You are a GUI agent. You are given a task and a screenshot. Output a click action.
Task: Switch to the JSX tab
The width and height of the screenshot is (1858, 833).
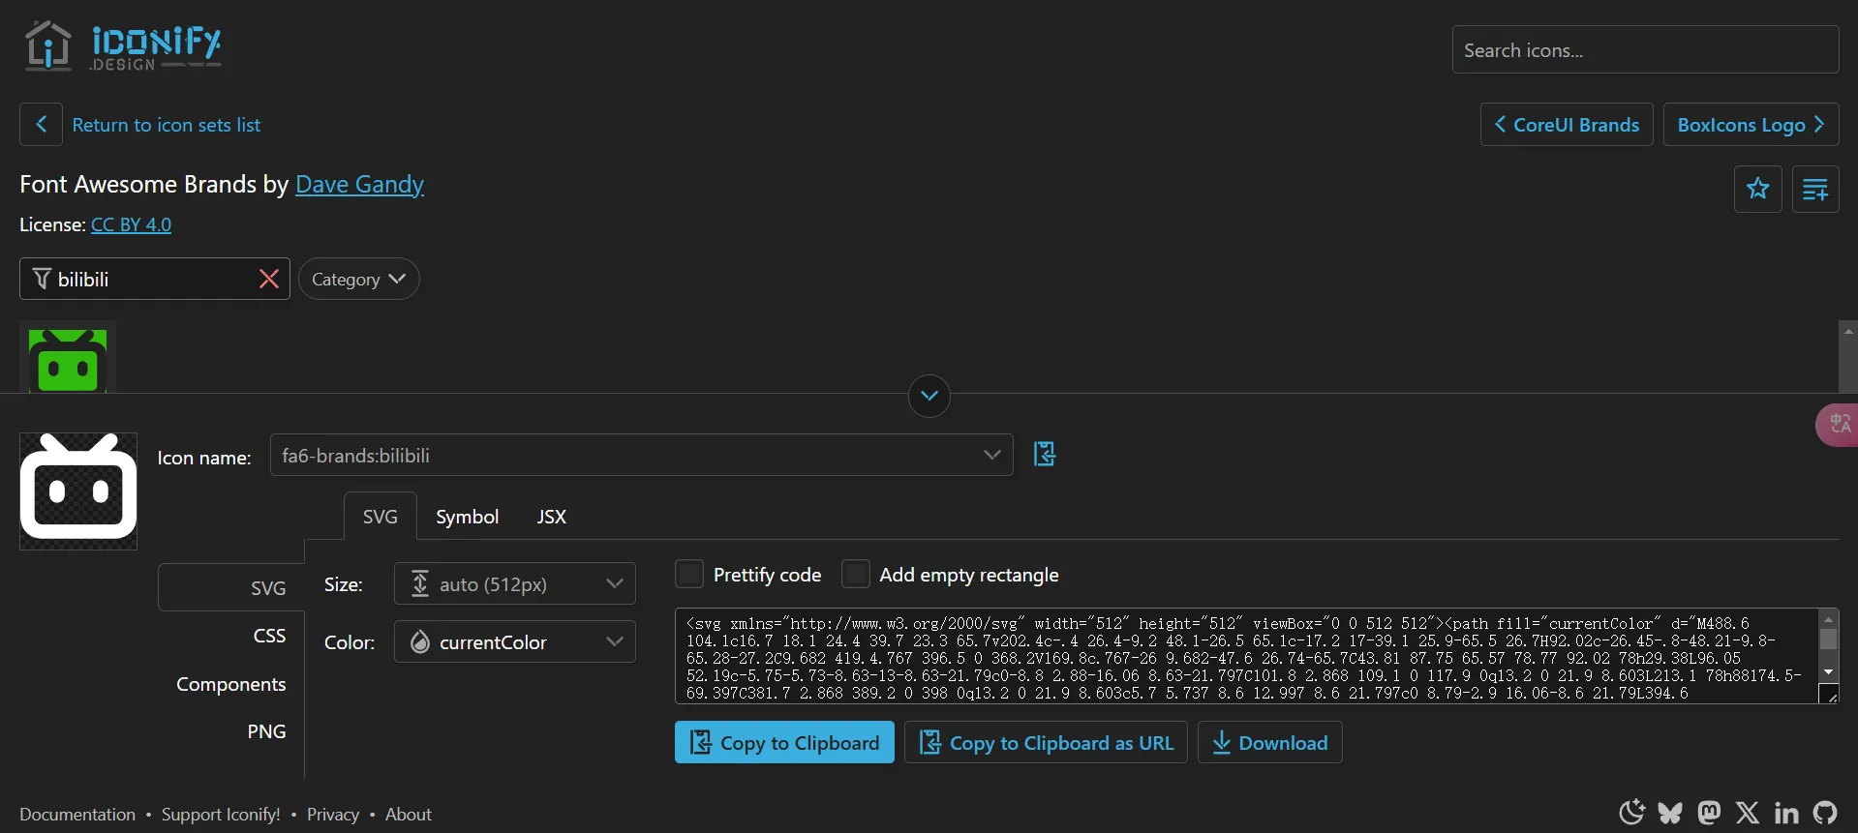(x=551, y=517)
